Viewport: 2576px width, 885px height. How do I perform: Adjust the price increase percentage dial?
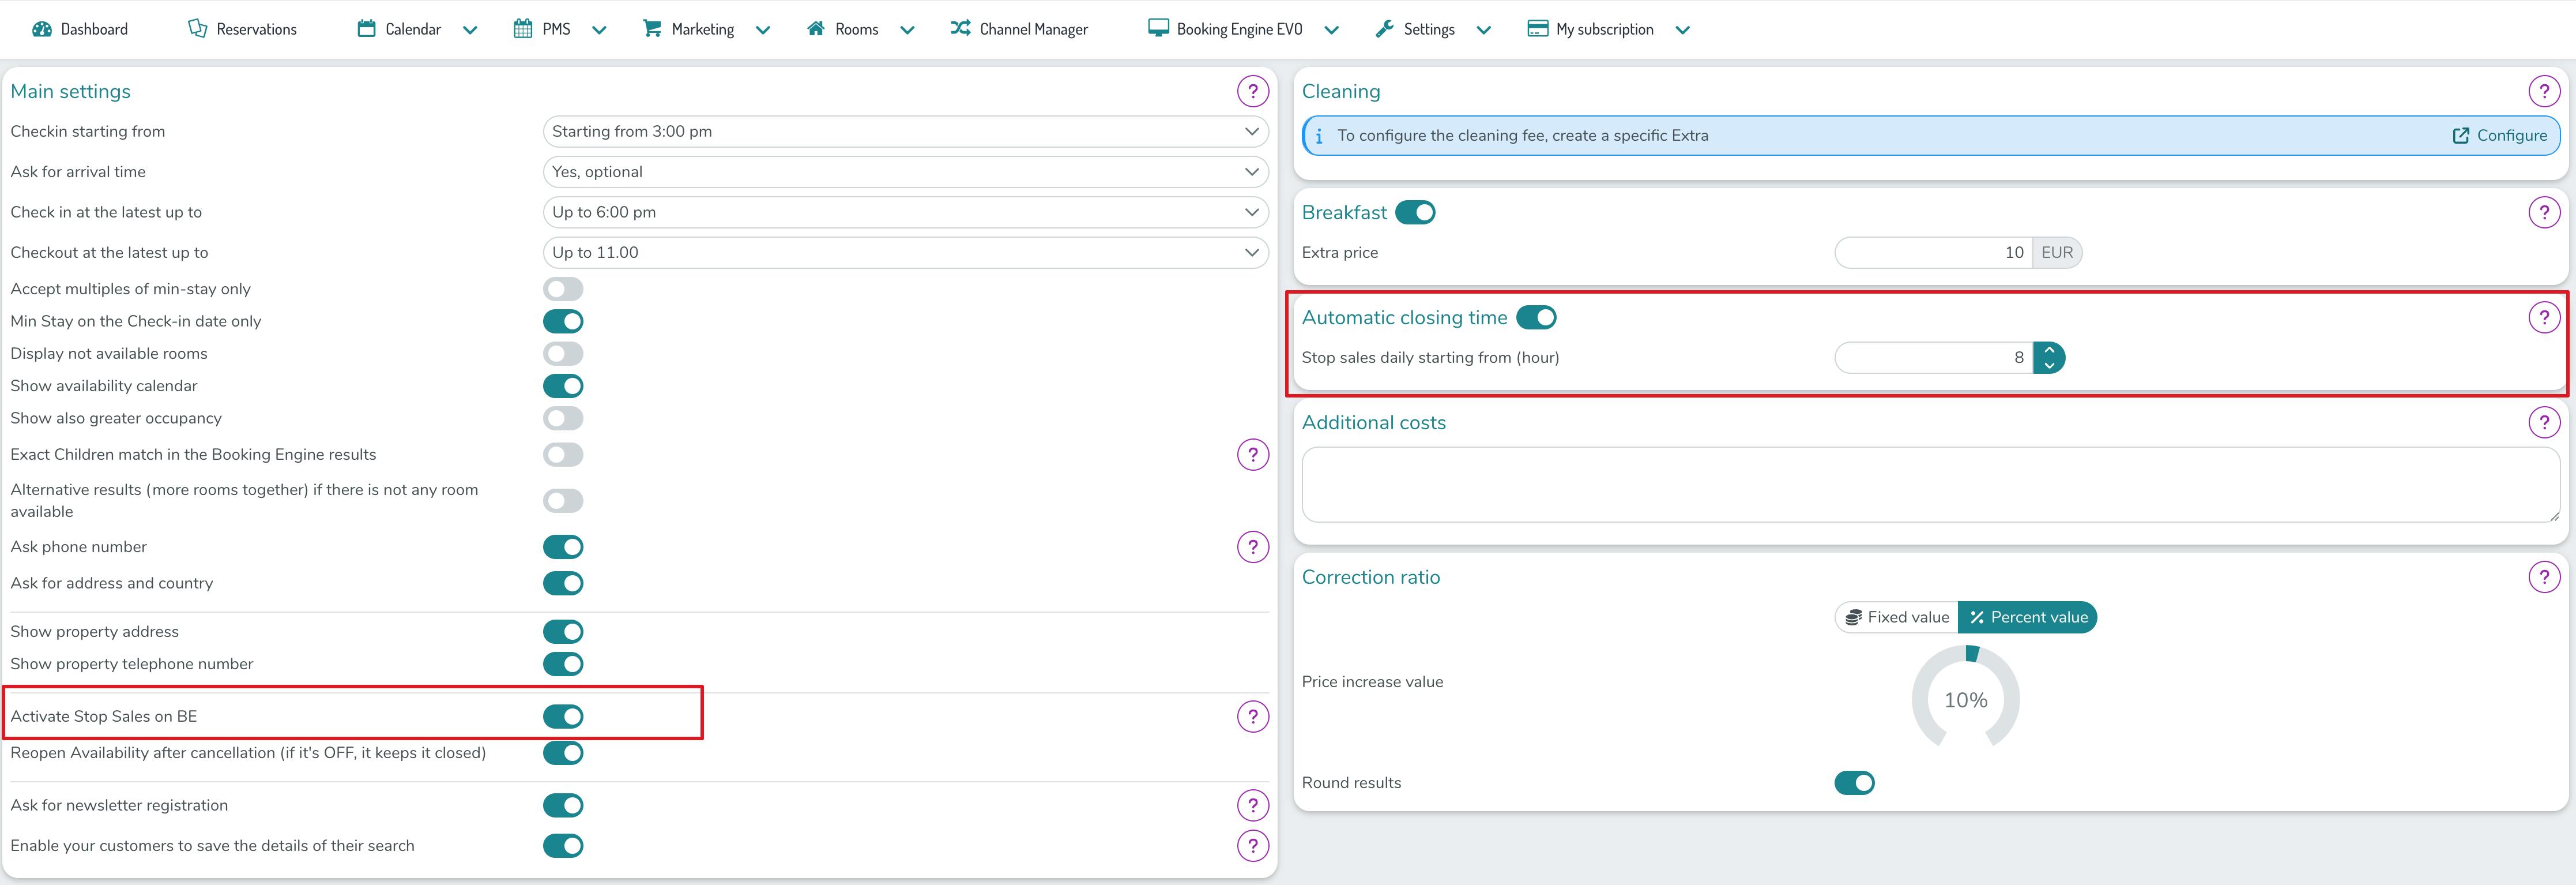[x=1965, y=699]
